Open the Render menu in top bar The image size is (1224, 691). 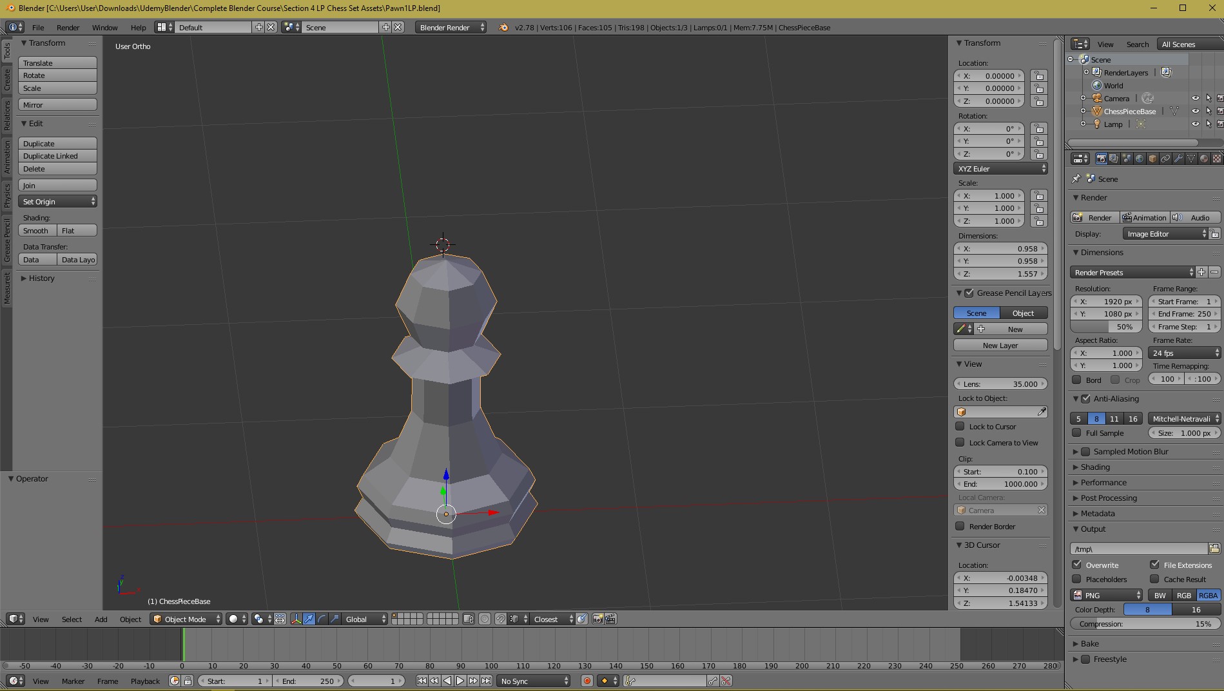[68, 28]
